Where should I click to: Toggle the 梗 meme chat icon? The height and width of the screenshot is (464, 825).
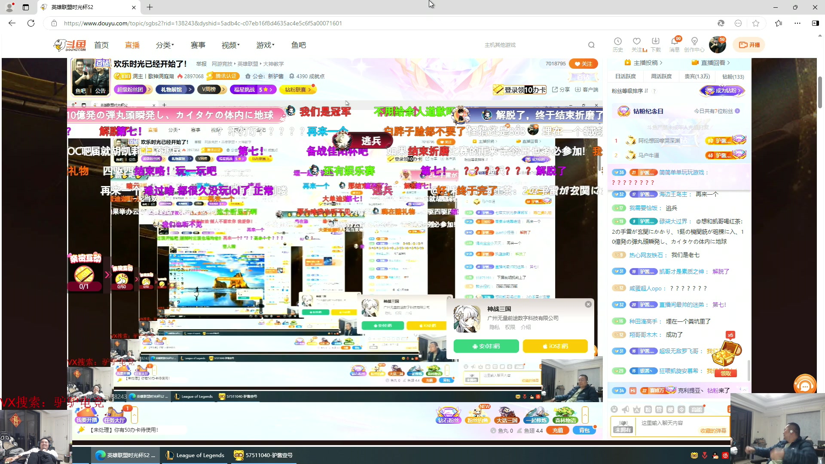670,409
